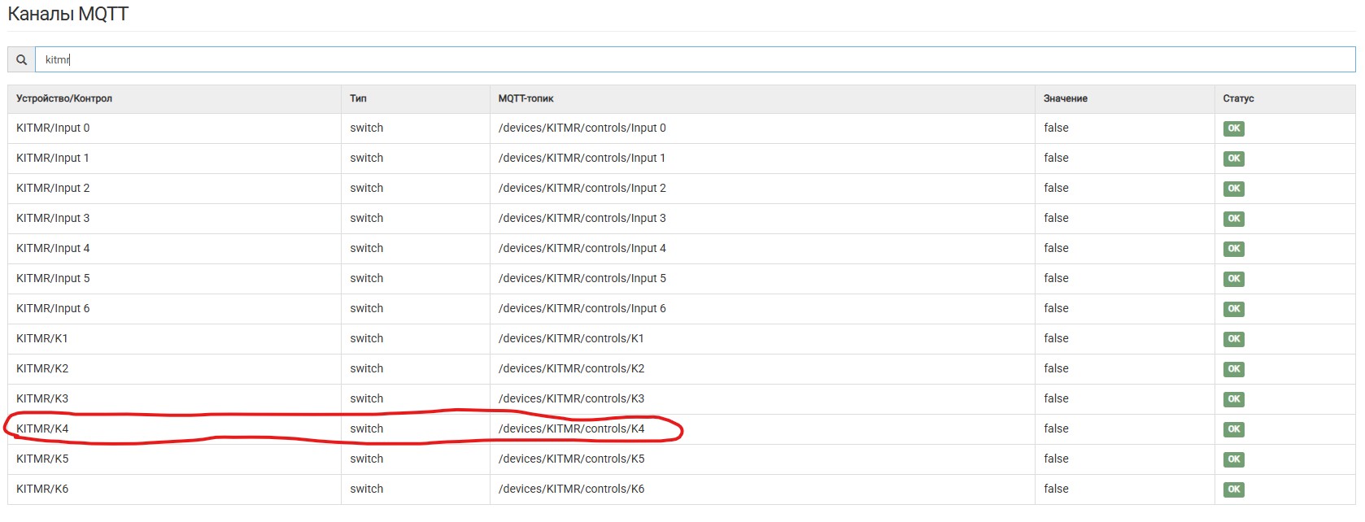Click topic /devices/KITMR/controls/K5

click(x=572, y=459)
